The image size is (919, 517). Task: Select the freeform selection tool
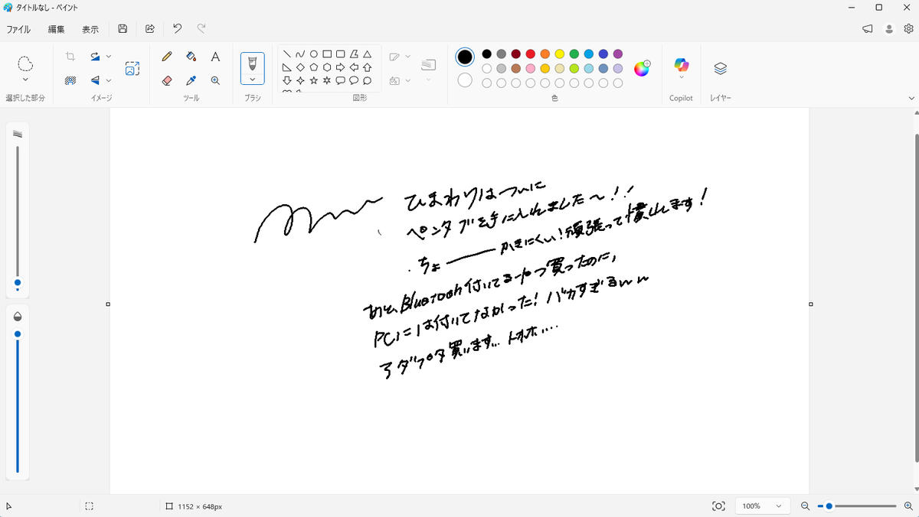click(x=25, y=63)
